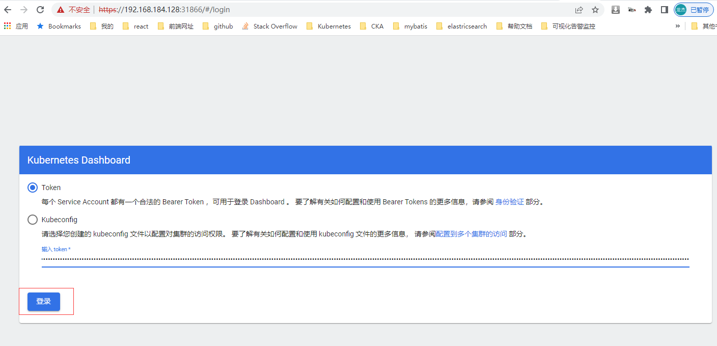The image size is (717, 346).
Task: Open the Stack Overflow bookmark
Action: 269,26
